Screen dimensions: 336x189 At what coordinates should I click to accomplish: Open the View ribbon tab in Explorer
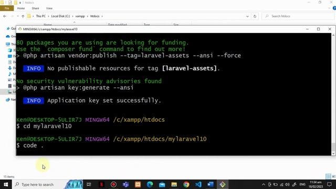point(49,8)
